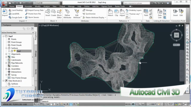Viewport: 191px width, 107px height.
Task: Click the Edit Attribute tool
Action: (77, 14)
